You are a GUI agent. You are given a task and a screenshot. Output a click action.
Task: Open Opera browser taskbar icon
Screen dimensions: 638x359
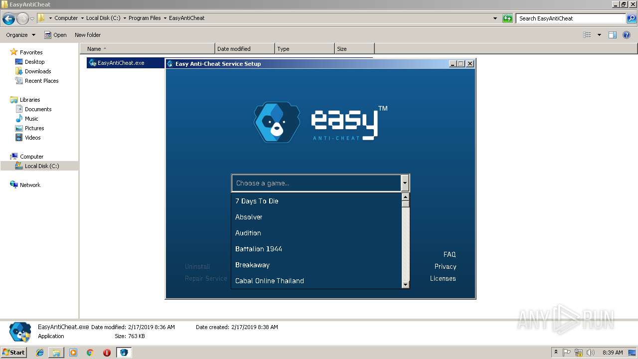tap(107, 353)
